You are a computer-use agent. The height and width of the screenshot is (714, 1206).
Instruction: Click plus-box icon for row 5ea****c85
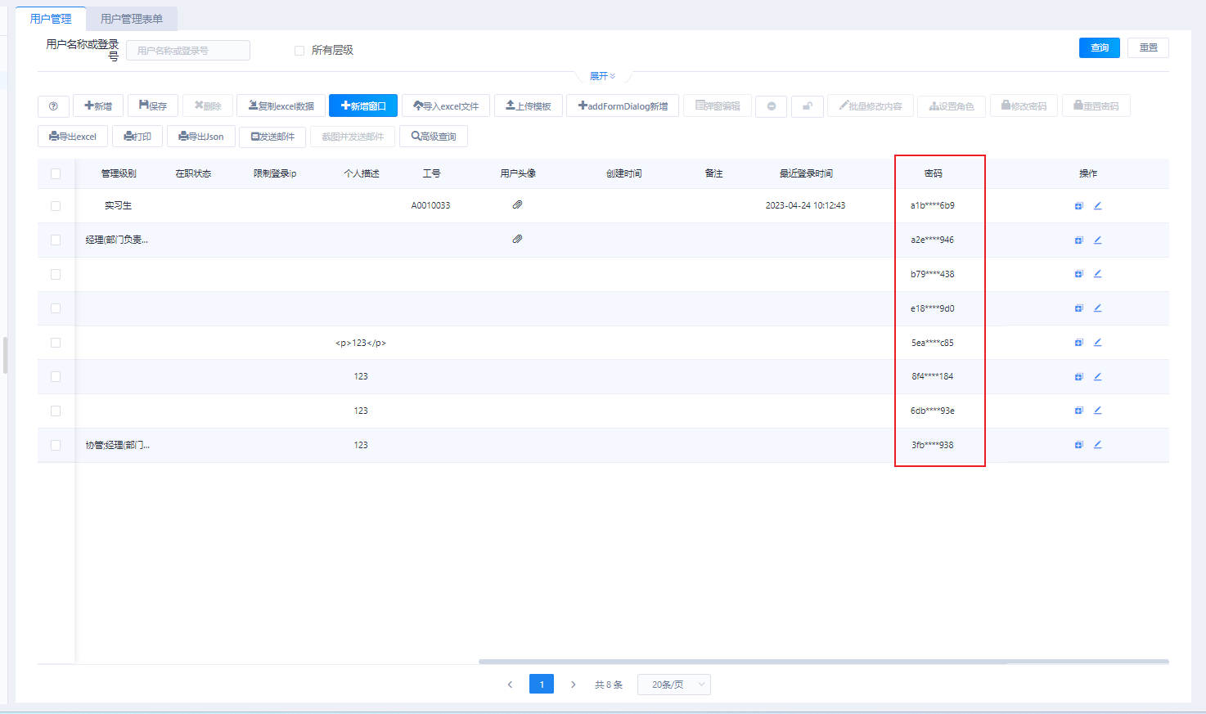pyautogui.click(x=1079, y=343)
